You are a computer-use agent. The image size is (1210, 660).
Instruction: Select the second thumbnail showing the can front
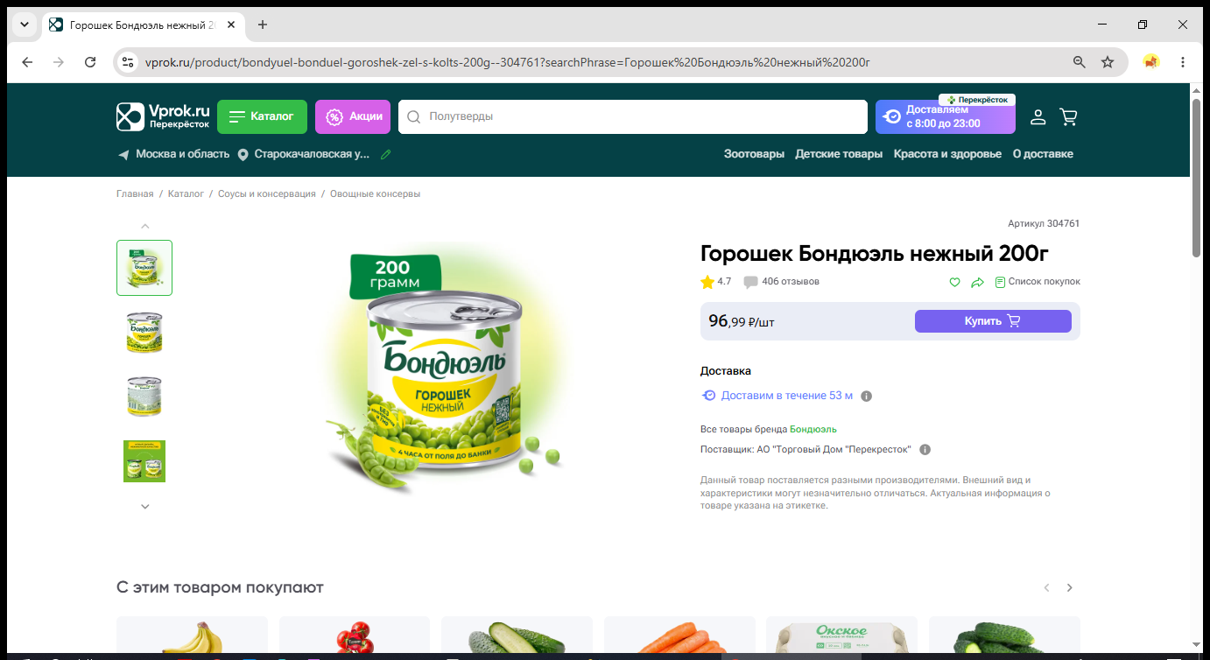tap(144, 332)
